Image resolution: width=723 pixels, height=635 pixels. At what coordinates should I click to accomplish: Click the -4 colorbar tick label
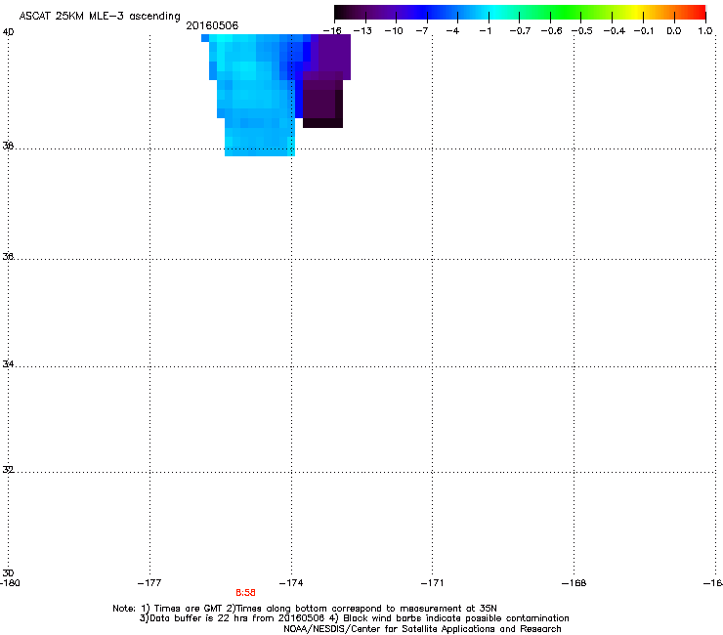tap(452, 31)
